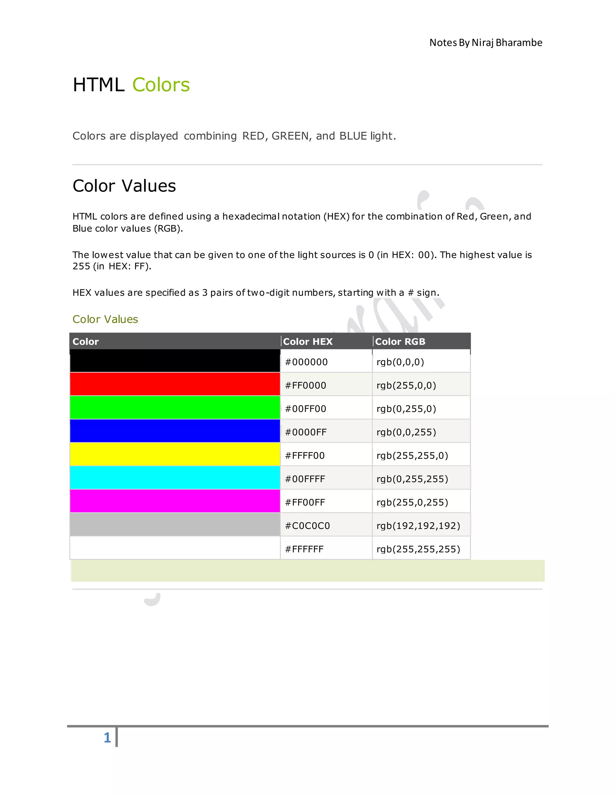
Task: Click the HTML Colors page title
Action: pos(131,85)
